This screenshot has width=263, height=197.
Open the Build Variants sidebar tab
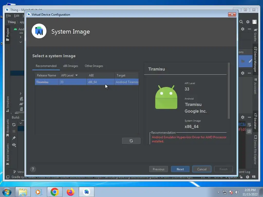tap(7, 154)
